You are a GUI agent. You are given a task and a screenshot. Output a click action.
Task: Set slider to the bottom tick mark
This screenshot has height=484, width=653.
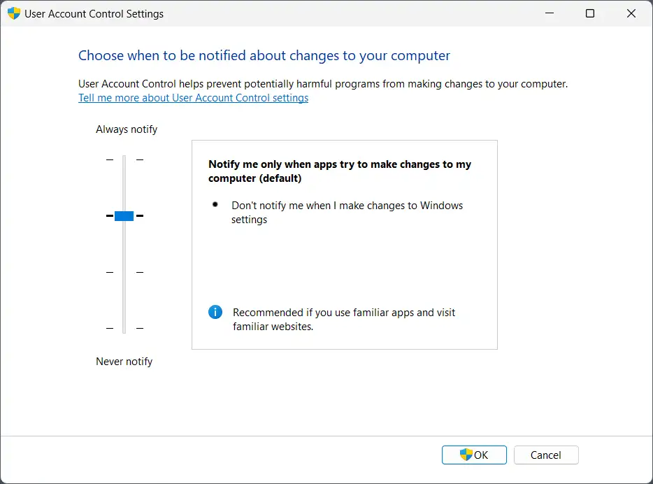click(124, 328)
